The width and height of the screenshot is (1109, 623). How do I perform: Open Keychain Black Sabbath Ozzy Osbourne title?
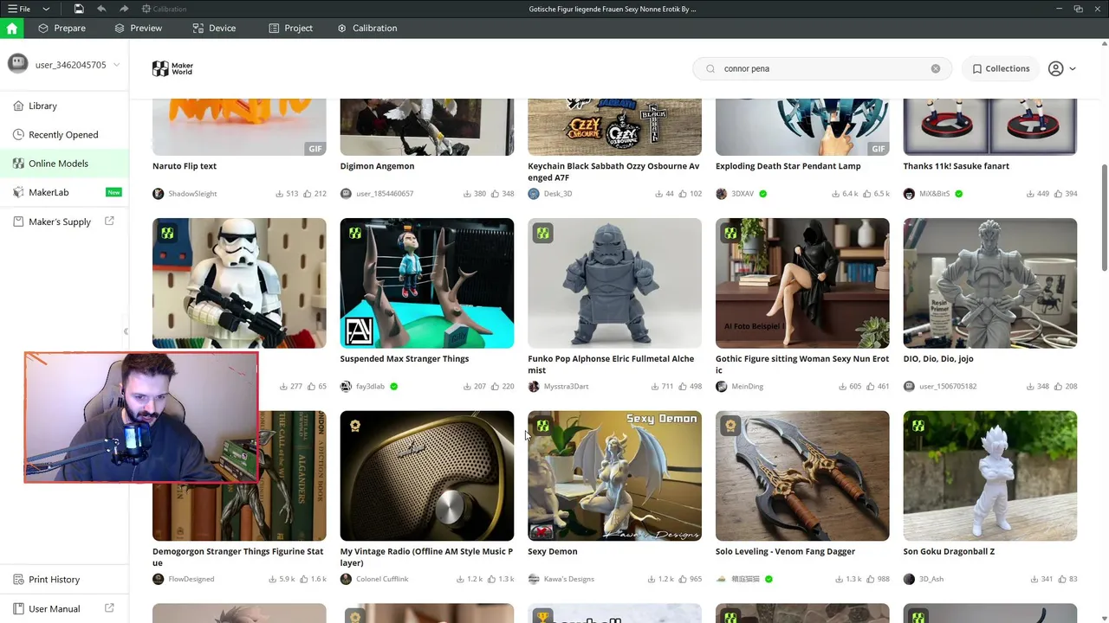pos(613,171)
